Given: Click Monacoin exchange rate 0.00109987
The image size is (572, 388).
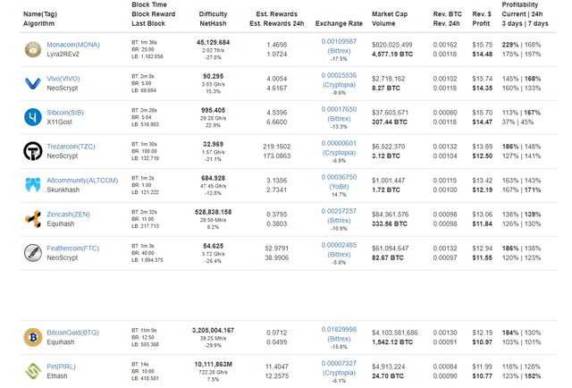Looking at the screenshot, I should (x=339, y=41).
